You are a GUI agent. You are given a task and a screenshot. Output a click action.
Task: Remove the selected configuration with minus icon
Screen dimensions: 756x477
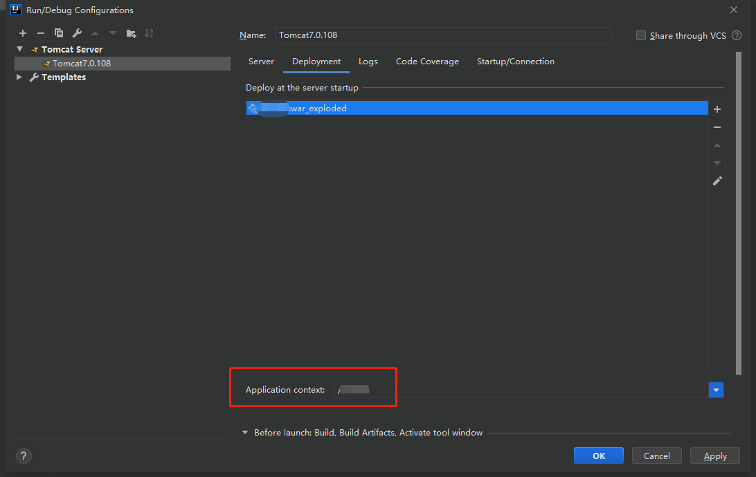[x=40, y=33]
